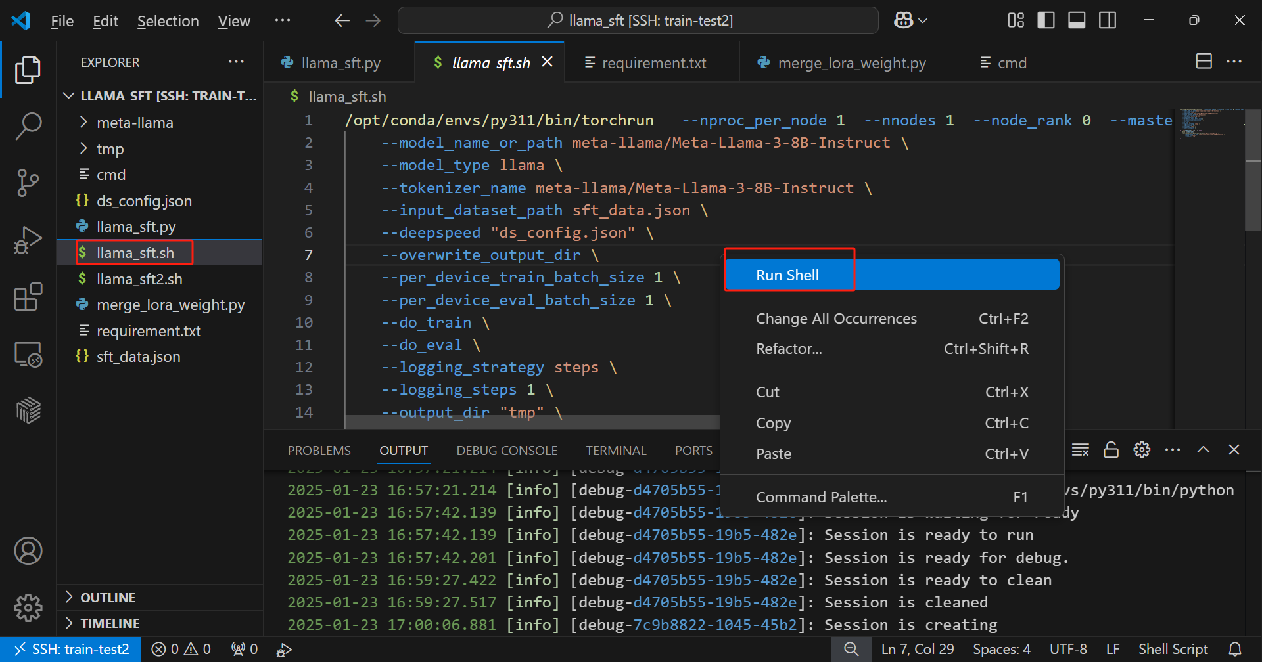This screenshot has width=1262, height=662.
Task: Click the notifications bell in status bar
Action: [1235, 650]
